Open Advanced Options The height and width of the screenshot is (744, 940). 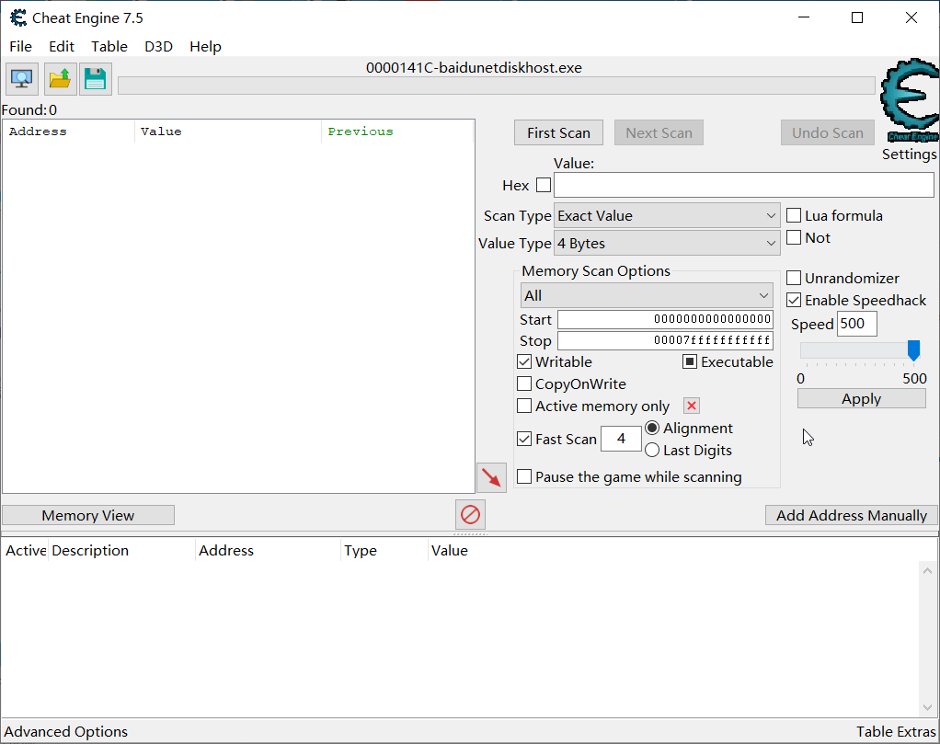(66, 731)
